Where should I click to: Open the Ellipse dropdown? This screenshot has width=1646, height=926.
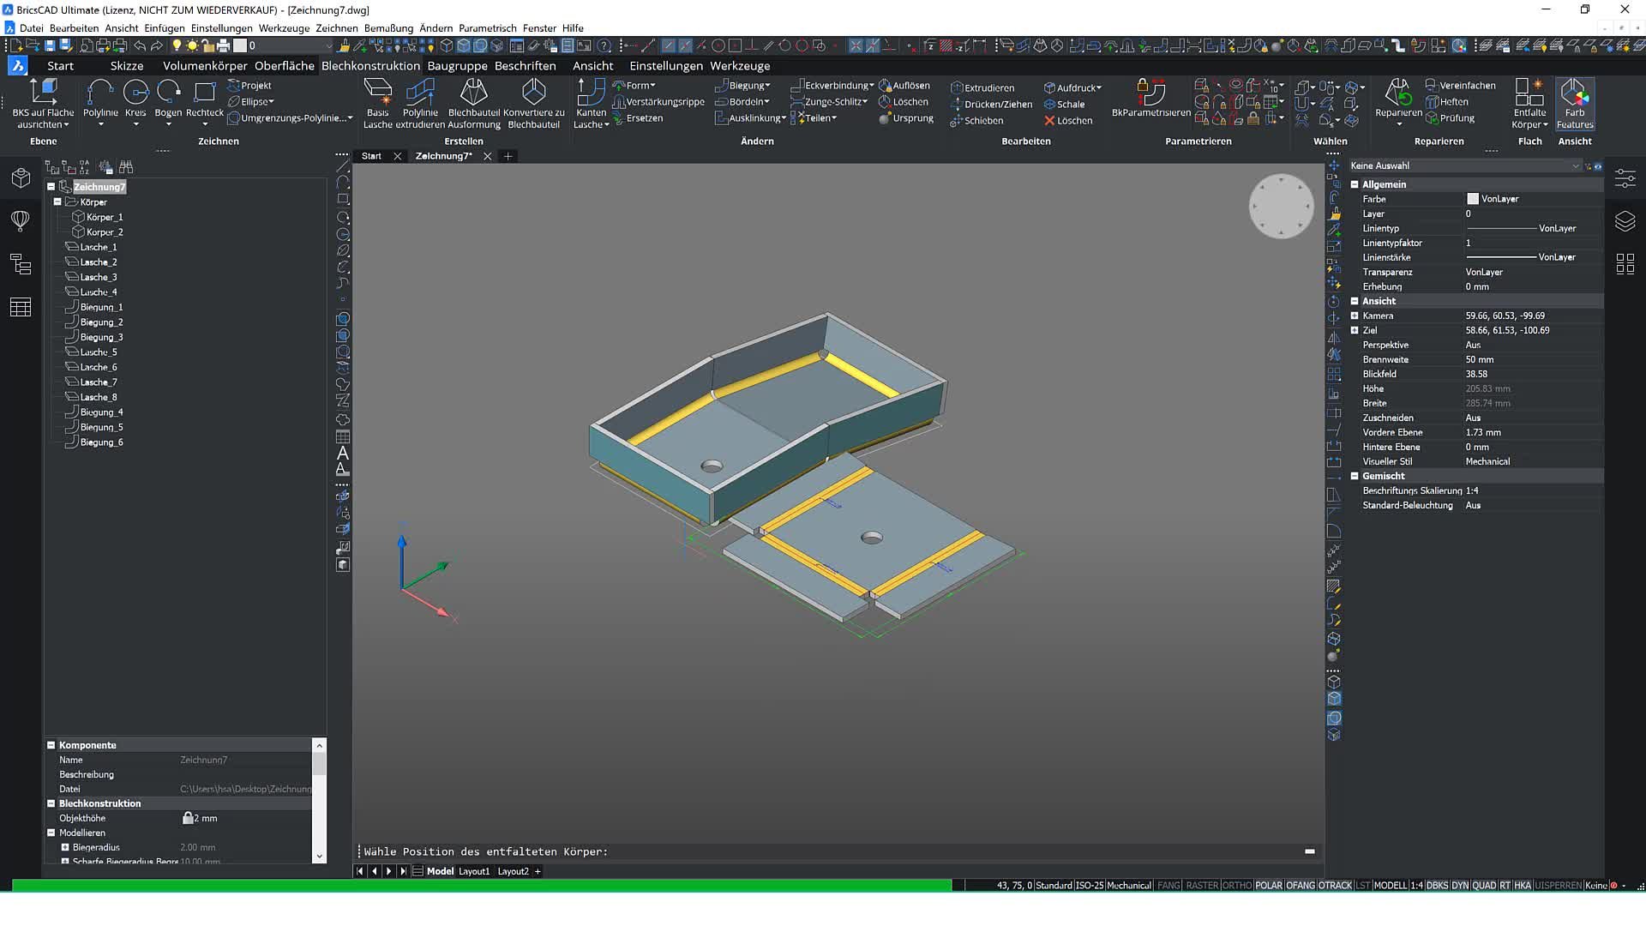tap(251, 101)
